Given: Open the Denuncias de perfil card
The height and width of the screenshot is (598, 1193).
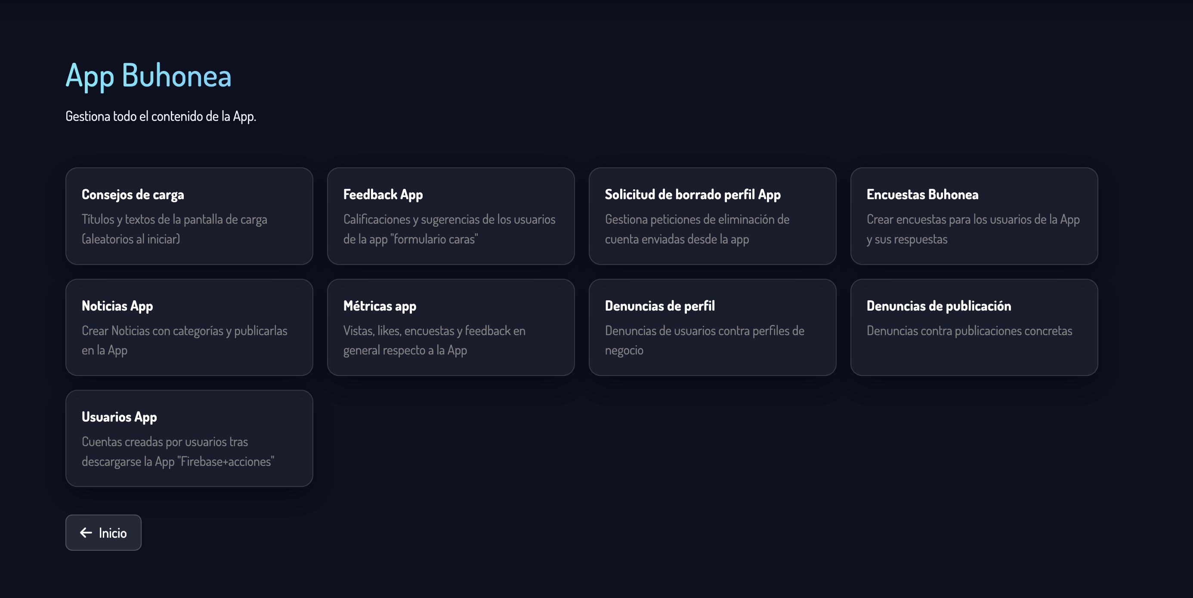Looking at the screenshot, I should click(712, 327).
